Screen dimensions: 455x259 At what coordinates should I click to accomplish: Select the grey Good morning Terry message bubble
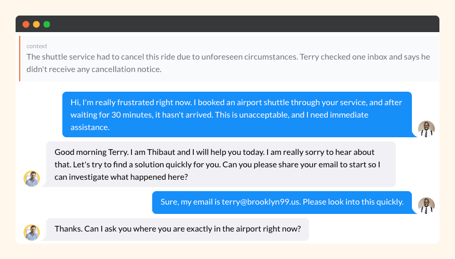[221, 164]
